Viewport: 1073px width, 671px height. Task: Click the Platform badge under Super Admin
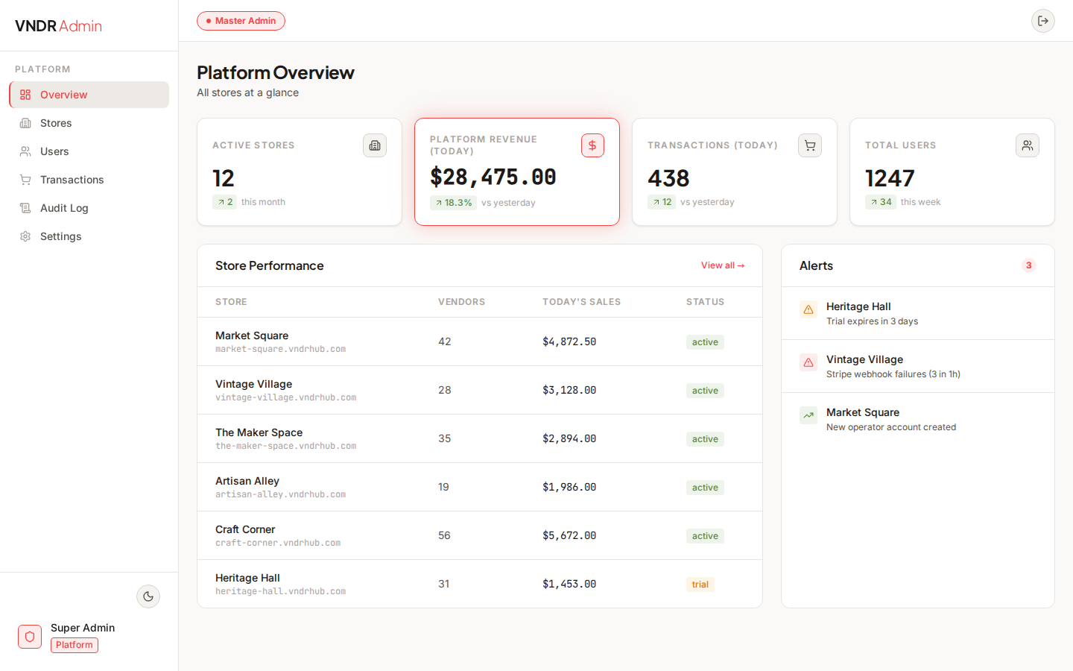point(74,644)
